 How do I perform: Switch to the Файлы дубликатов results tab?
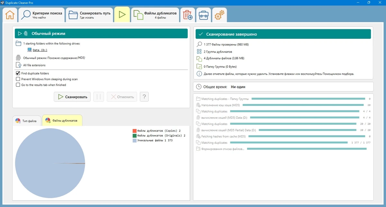[155, 15]
